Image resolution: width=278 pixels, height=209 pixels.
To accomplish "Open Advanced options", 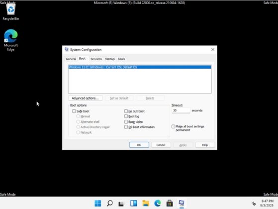I will (85, 98).
